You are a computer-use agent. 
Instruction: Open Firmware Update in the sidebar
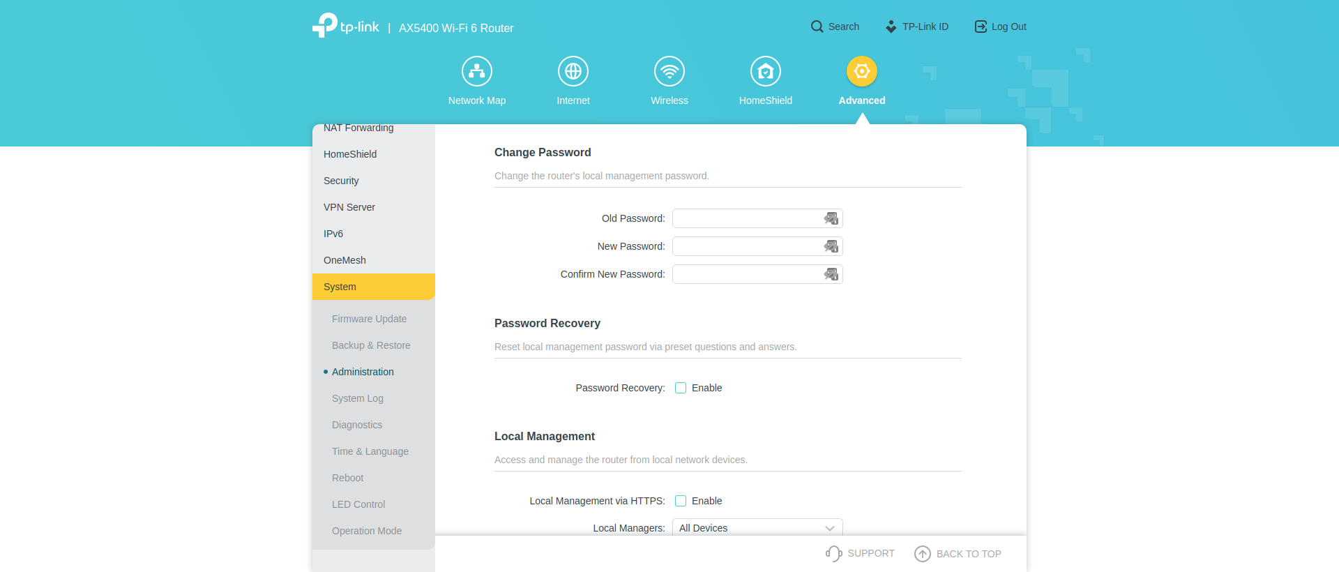[x=369, y=319]
